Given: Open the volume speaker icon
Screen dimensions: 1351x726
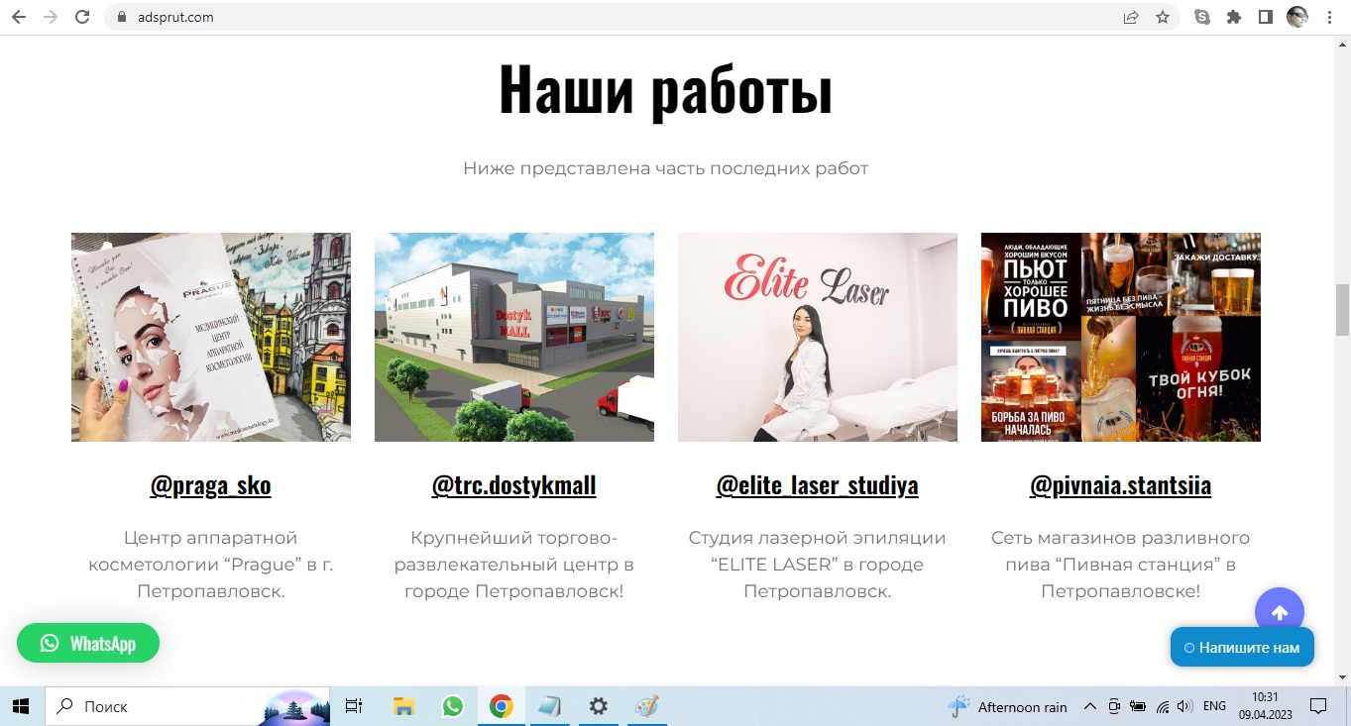Looking at the screenshot, I should pyautogui.click(x=1184, y=706).
